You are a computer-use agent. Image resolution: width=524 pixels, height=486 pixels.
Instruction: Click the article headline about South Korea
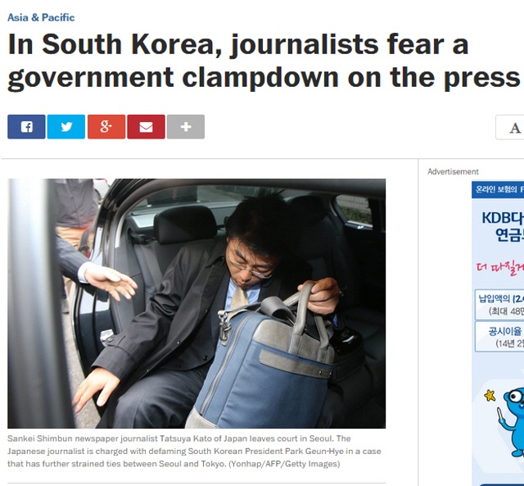click(264, 61)
